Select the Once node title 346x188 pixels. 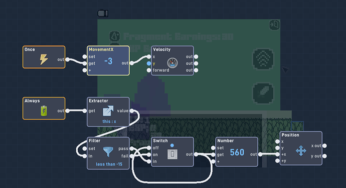30,49
